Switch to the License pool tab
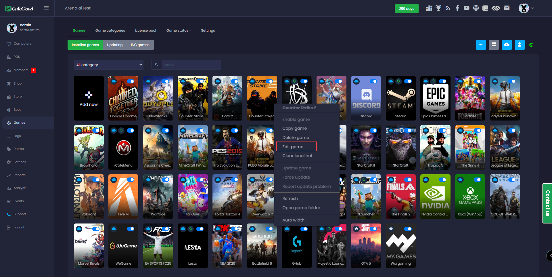552x277 pixels. pos(145,30)
